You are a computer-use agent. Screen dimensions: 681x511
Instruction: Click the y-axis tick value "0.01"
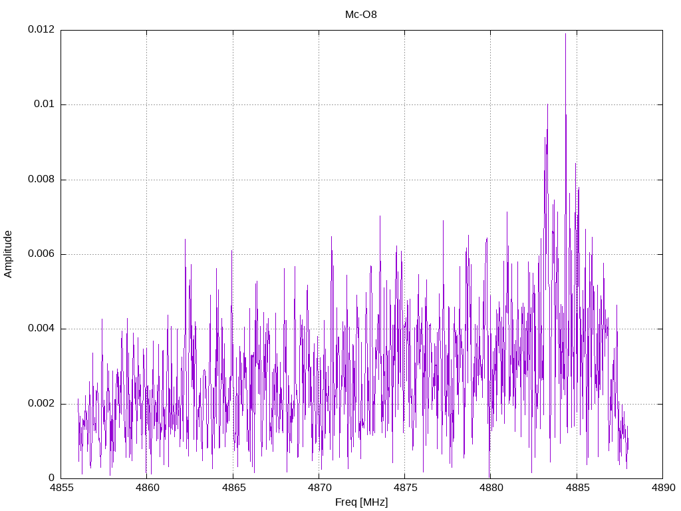(x=45, y=104)
